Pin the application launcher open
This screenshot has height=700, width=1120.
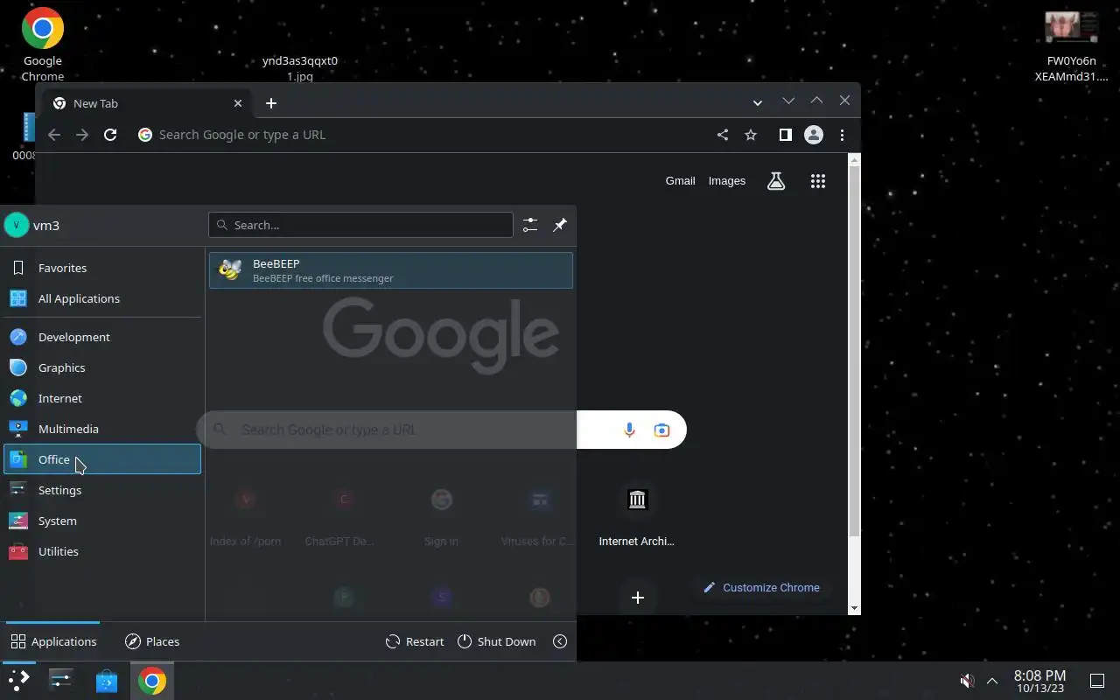(x=560, y=225)
